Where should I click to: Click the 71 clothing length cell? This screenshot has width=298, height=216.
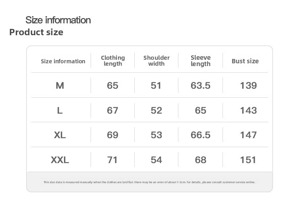click(113, 160)
